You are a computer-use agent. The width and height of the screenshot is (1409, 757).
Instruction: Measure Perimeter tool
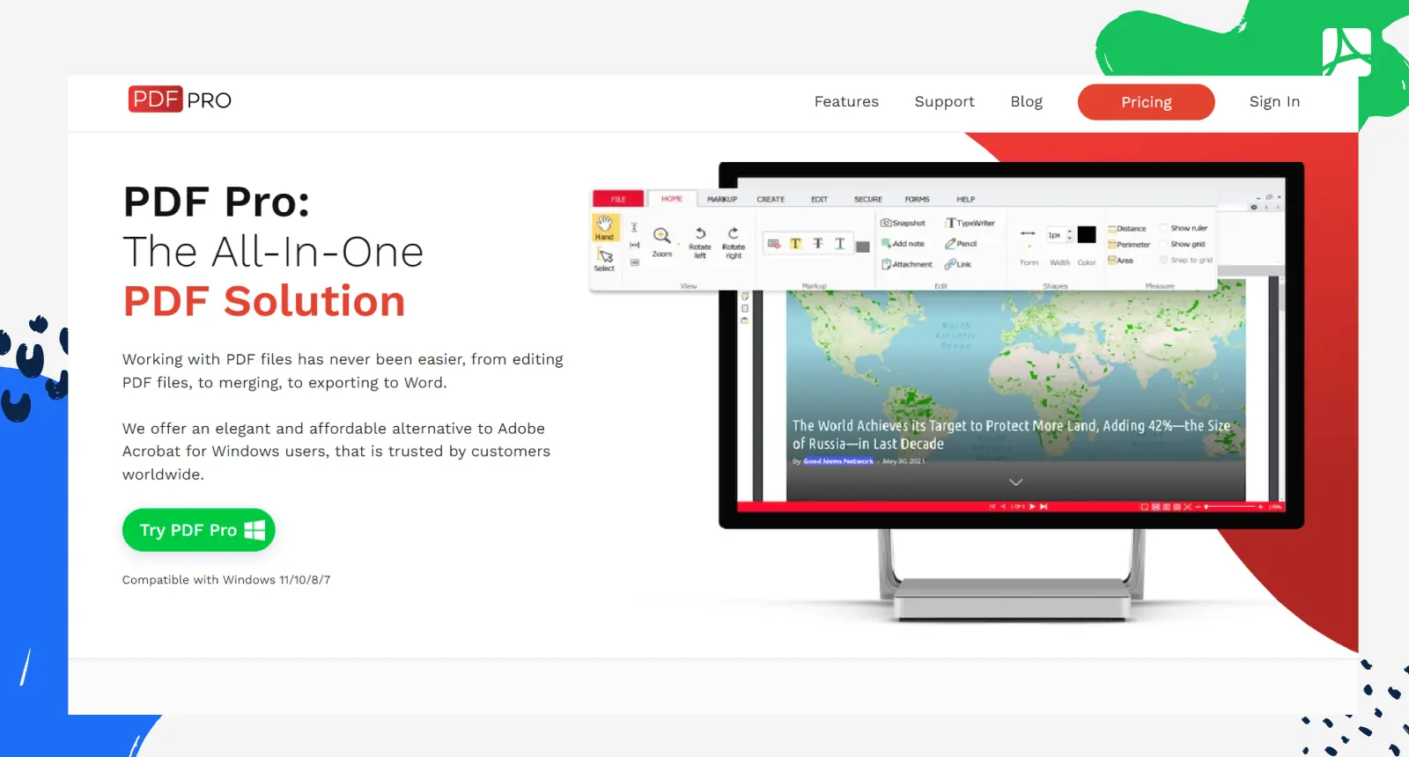(x=1129, y=245)
